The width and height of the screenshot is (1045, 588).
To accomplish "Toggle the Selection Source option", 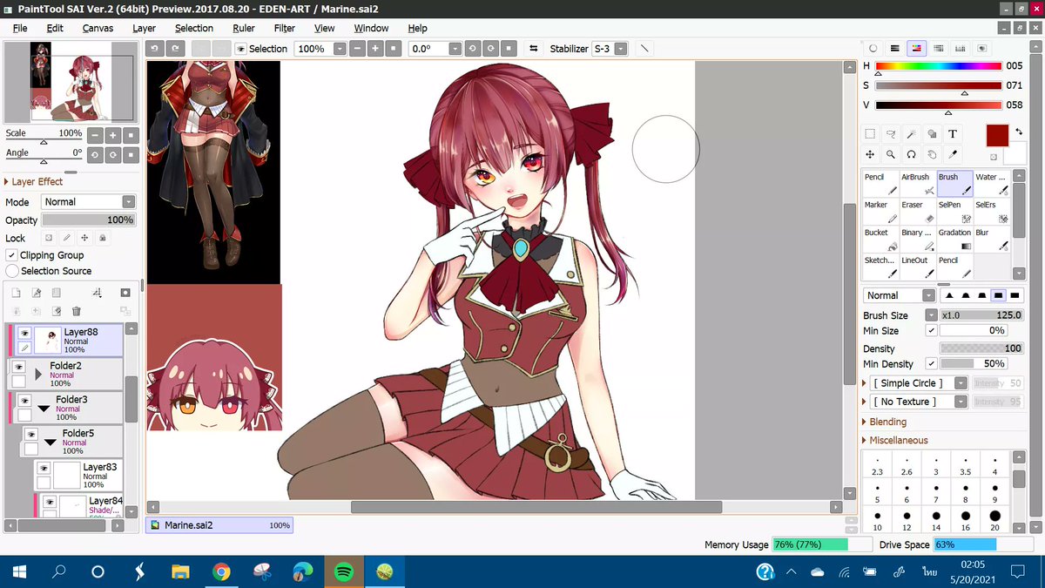I will coord(12,271).
